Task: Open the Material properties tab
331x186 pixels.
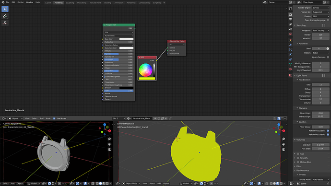Action: click(291, 69)
